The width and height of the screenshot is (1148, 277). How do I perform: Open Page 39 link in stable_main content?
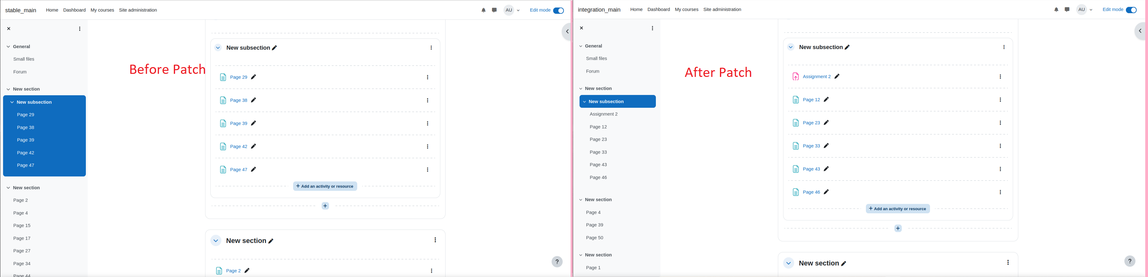pyautogui.click(x=239, y=123)
